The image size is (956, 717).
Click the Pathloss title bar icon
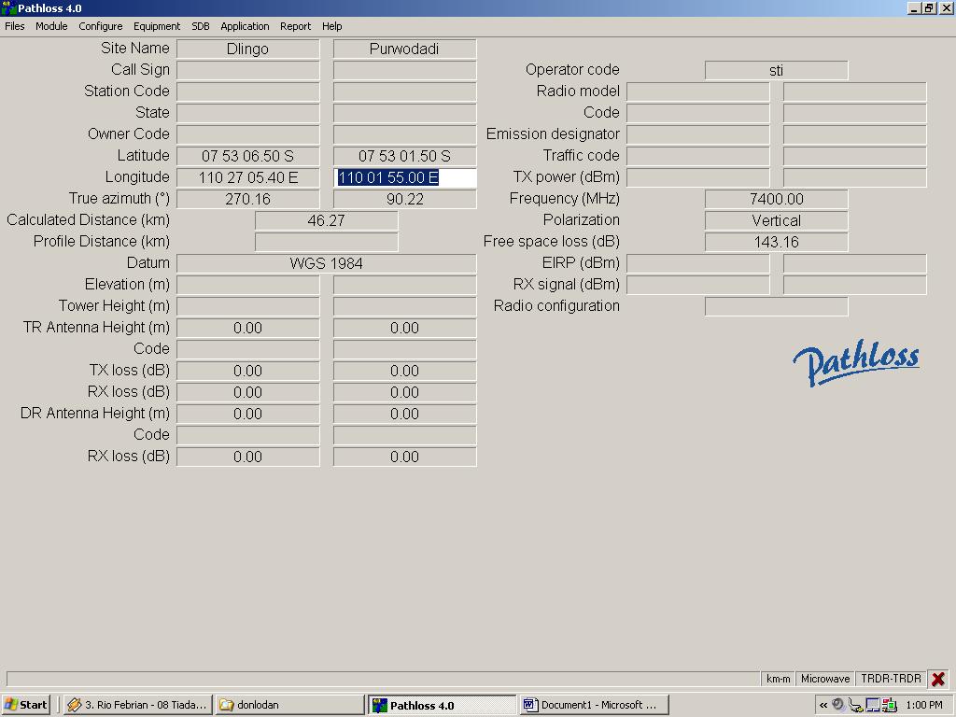[7, 7]
